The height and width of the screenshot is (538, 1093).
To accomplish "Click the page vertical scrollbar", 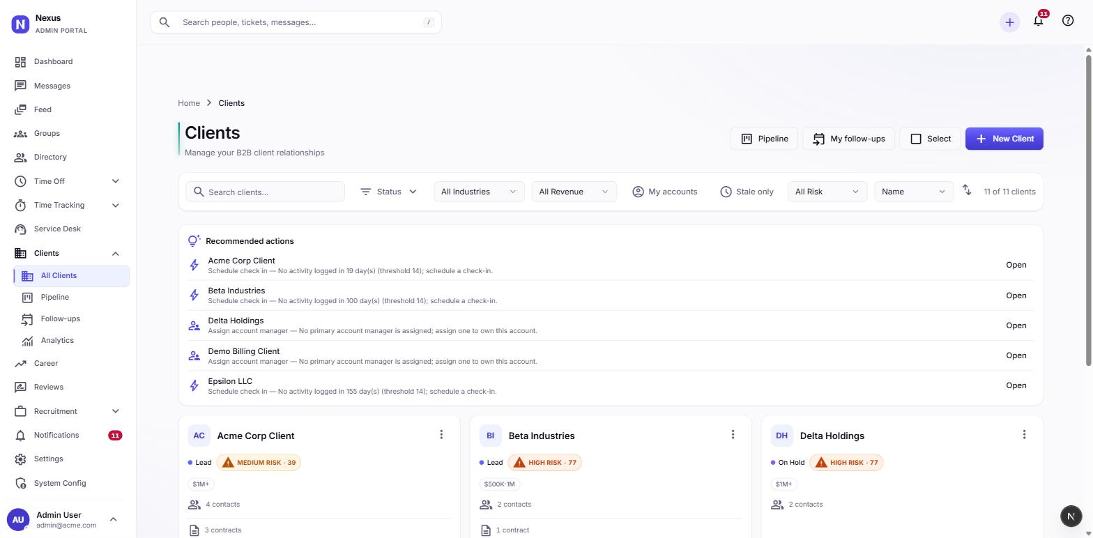I will click(1089, 209).
